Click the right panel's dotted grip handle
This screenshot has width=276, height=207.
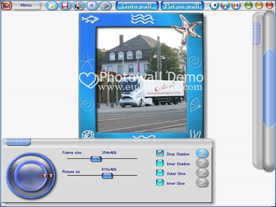click(257, 34)
